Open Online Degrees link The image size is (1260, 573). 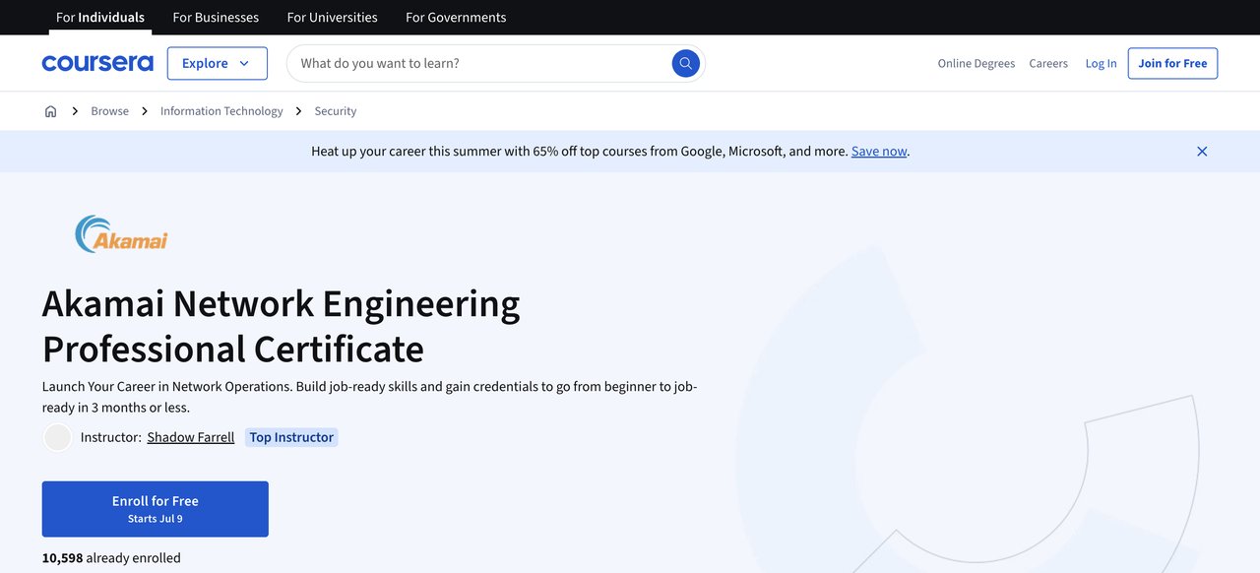click(x=976, y=63)
